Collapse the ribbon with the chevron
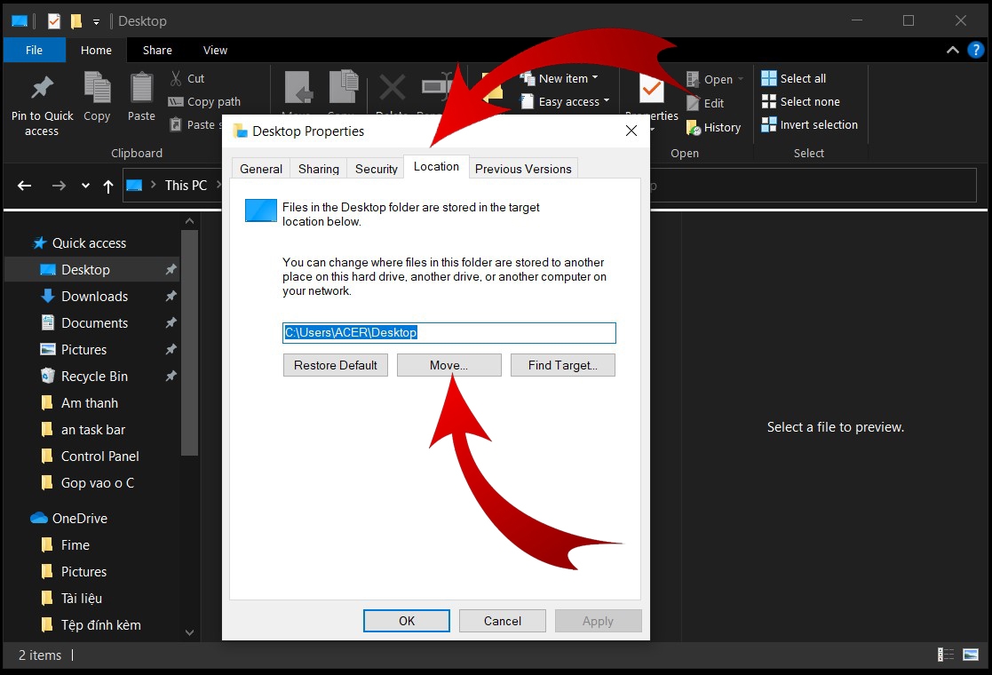This screenshot has height=675, width=992. [x=952, y=50]
